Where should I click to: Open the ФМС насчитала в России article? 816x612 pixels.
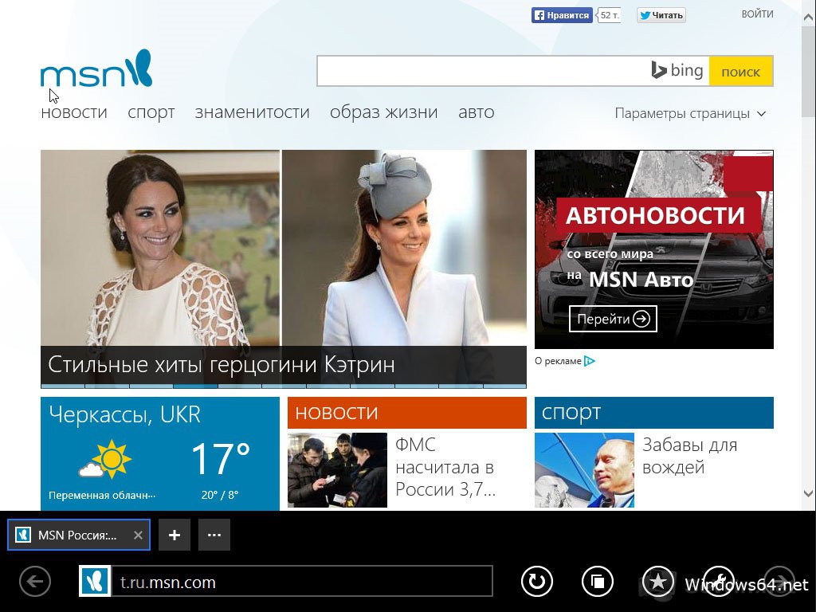pyautogui.click(x=445, y=467)
